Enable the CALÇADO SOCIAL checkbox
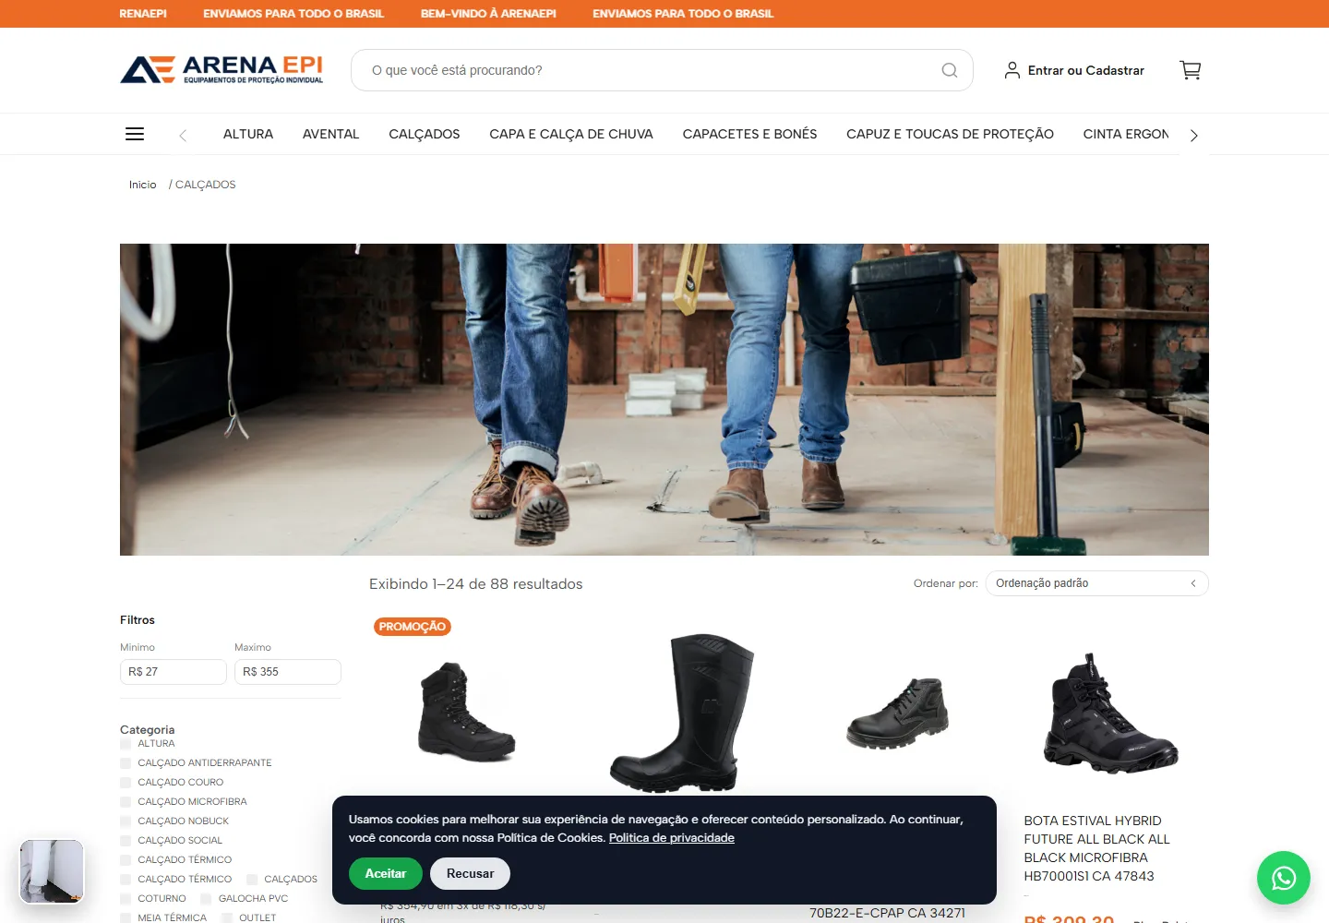Image resolution: width=1329 pixels, height=923 pixels. coord(126,841)
